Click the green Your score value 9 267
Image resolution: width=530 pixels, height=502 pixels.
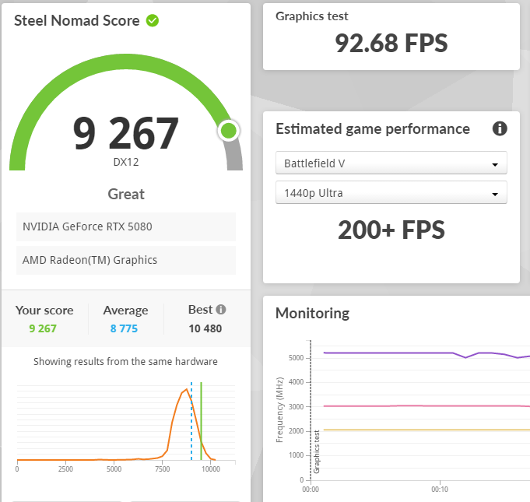(43, 328)
